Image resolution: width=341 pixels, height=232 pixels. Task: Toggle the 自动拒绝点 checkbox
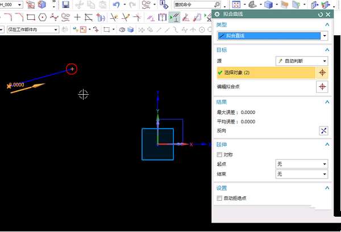(x=220, y=198)
